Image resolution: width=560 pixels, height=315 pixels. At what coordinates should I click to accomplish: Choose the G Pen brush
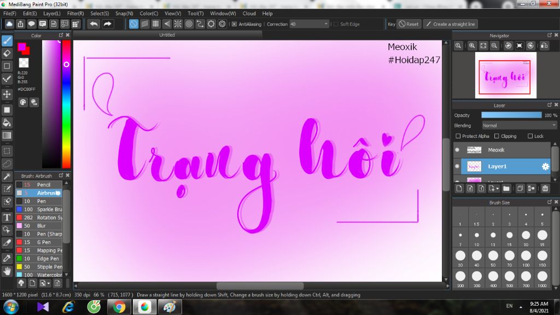pyautogui.click(x=39, y=242)
